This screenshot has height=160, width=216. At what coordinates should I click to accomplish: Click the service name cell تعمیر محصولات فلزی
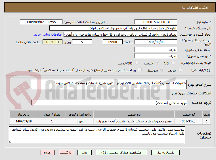tap(134, 121)
